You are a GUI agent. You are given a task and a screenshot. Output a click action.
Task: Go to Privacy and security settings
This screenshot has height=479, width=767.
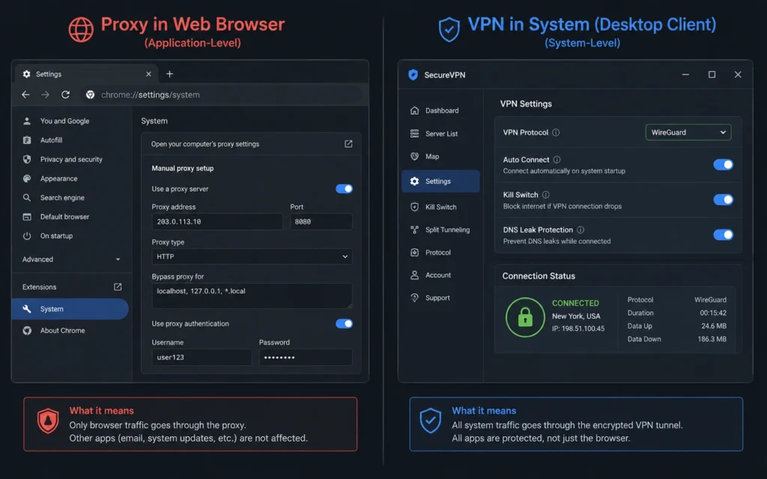pos(71,159)
